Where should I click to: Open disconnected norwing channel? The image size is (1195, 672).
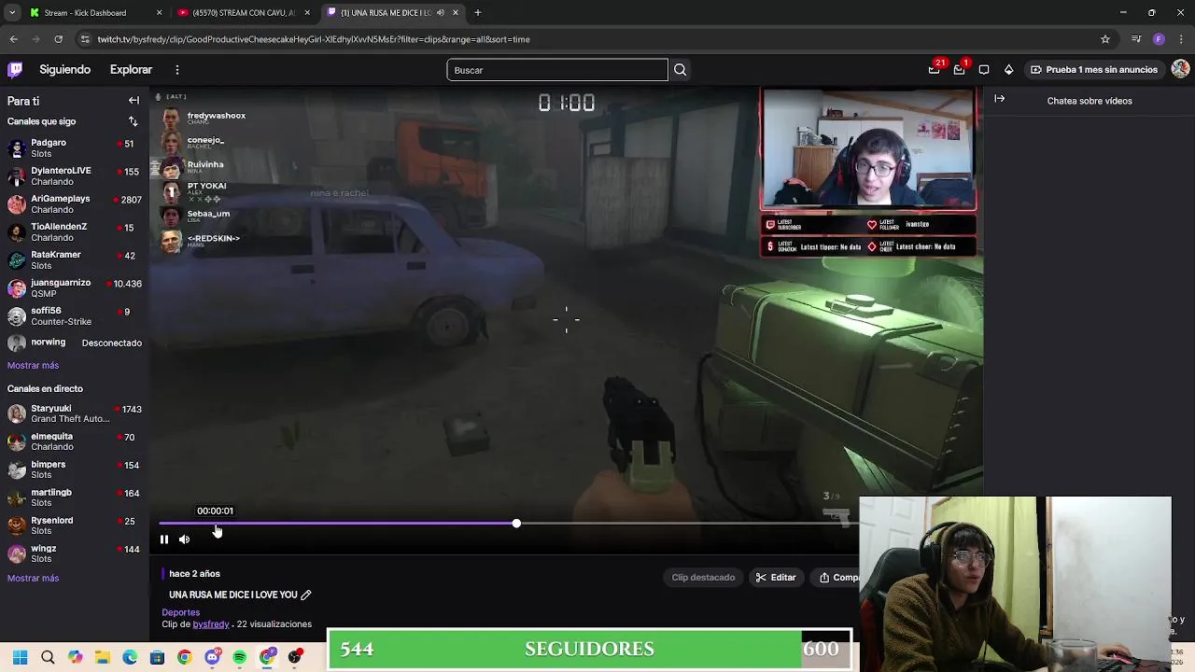click(x=75, y=343)
